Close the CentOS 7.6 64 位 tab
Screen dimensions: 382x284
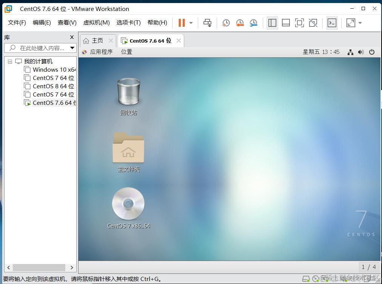click(179, 41)
